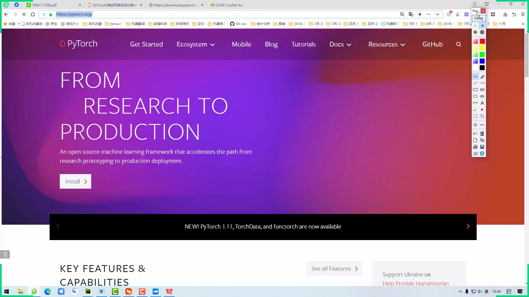
Task: Click the trash can to clear drawings
Action: point(482,134)
